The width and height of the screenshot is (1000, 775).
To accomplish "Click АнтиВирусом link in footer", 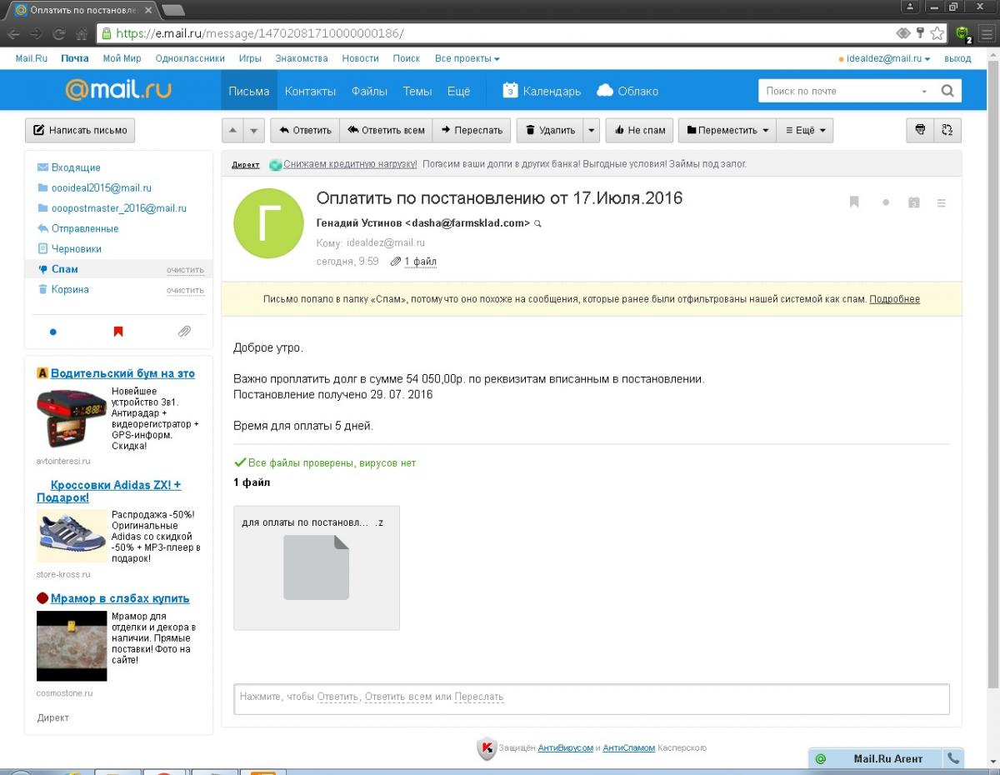I will click(565, 748).
